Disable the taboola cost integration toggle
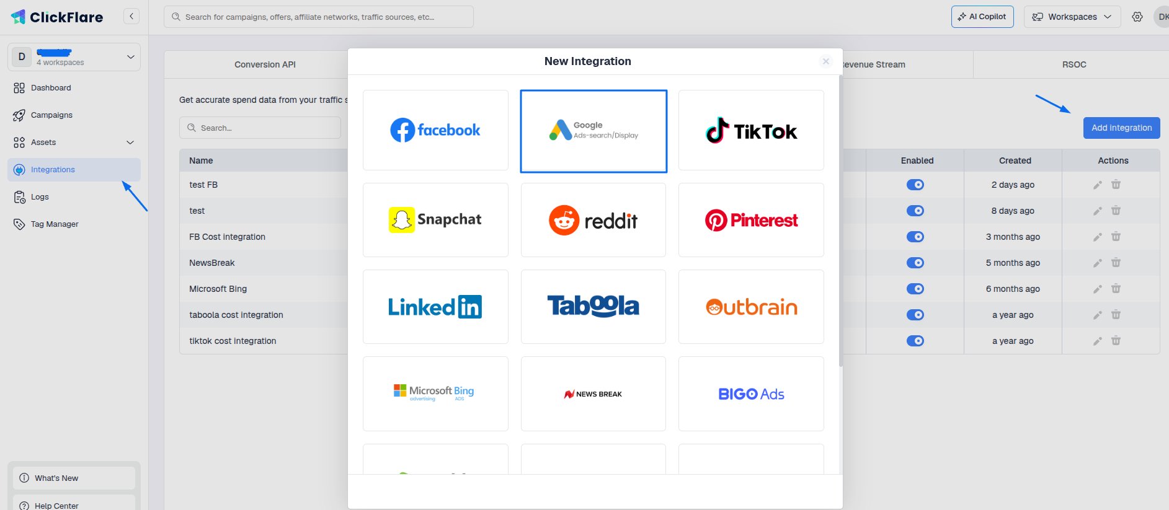This screenshot has height=510, width=1169. pos(915,315)
